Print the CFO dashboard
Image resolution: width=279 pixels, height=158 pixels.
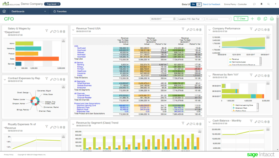click(x=271, y=19)
